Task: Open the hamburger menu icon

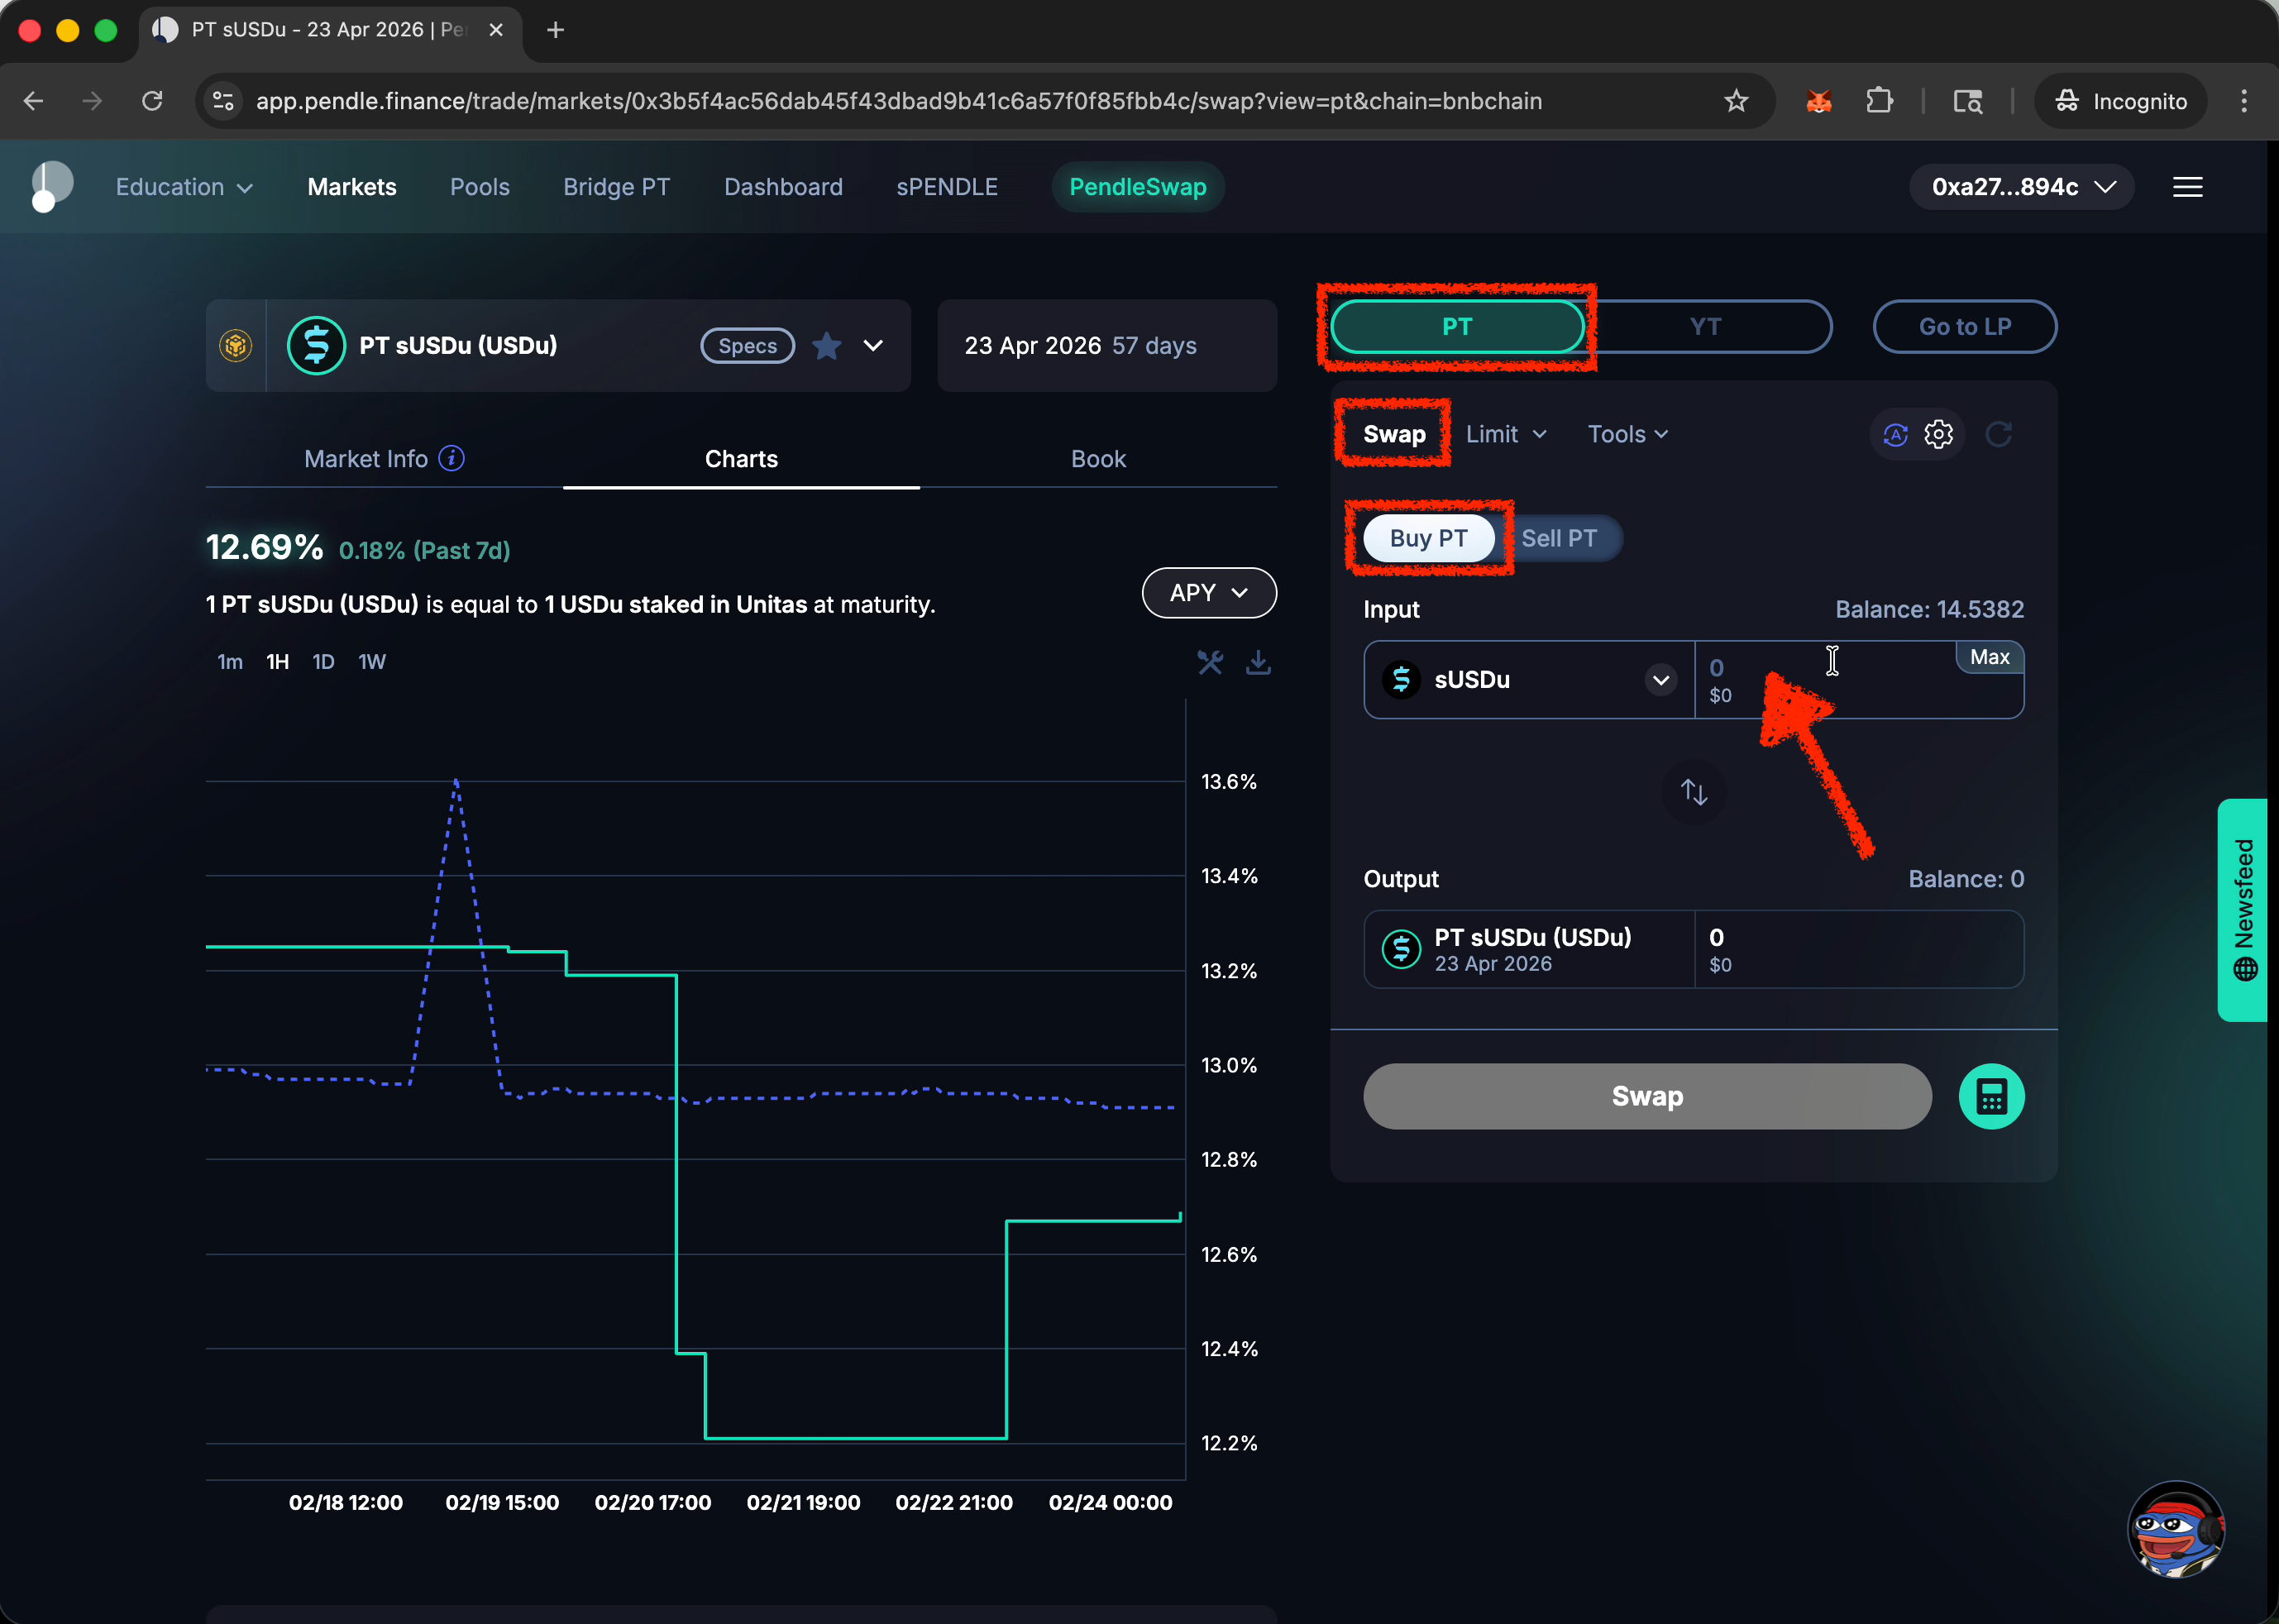Action: [x=2187, y=187]
